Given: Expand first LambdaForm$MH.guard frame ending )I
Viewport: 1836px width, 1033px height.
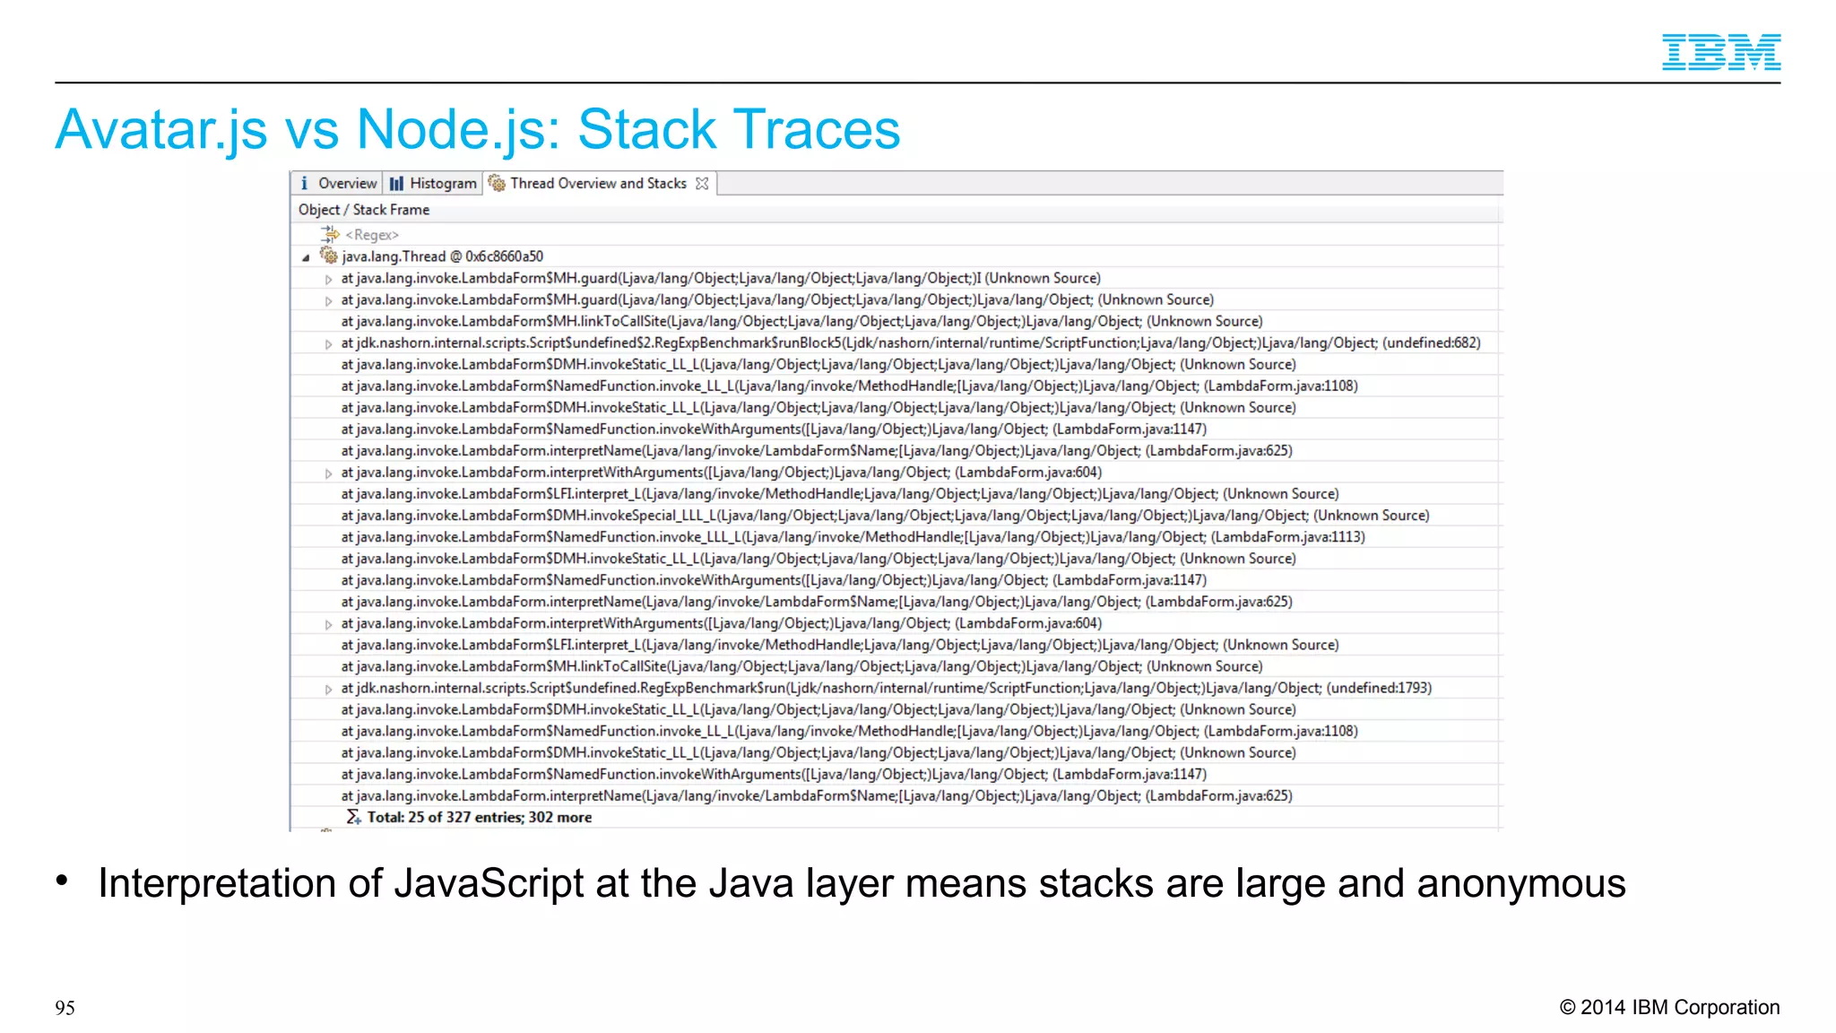Looking at the screenshot, I should point(328,279).
